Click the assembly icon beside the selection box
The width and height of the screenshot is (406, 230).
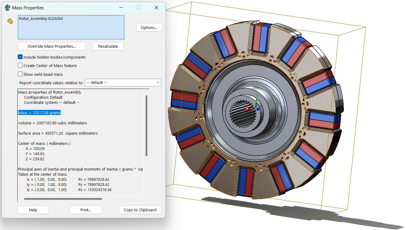coord(10,21)
